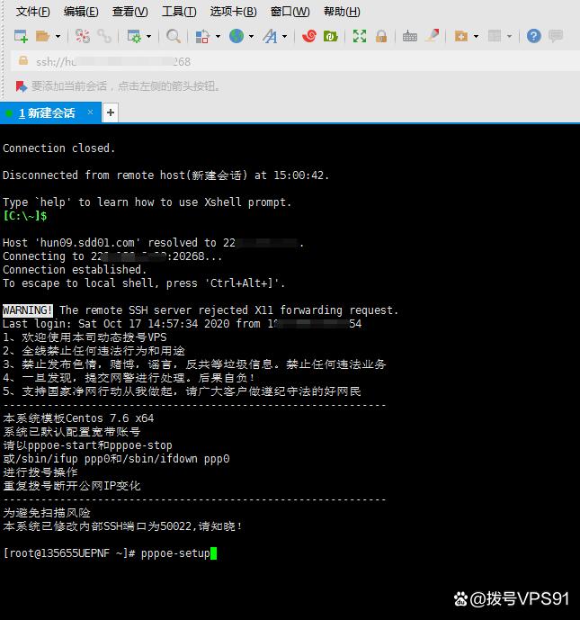580x620 pixels.
Task: Expand the layout grid dropdown arrow
Action: point(510,37)
